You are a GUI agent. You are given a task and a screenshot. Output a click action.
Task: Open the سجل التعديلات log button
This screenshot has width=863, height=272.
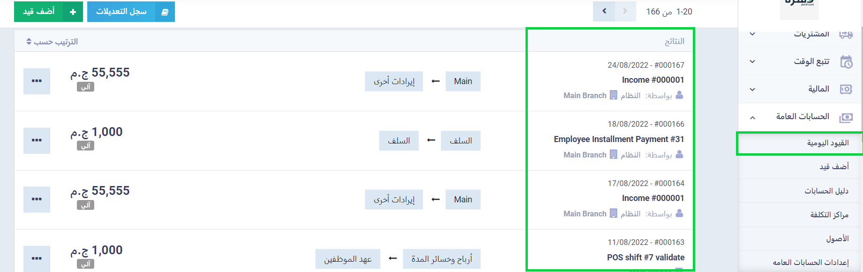[x=131, y=12]
